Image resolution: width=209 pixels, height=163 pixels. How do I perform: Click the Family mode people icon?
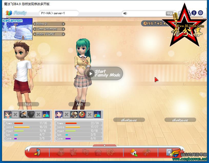[x=9, y=13]
